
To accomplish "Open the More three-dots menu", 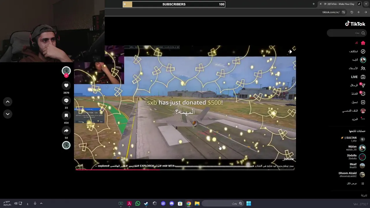I will click(363, 119).
